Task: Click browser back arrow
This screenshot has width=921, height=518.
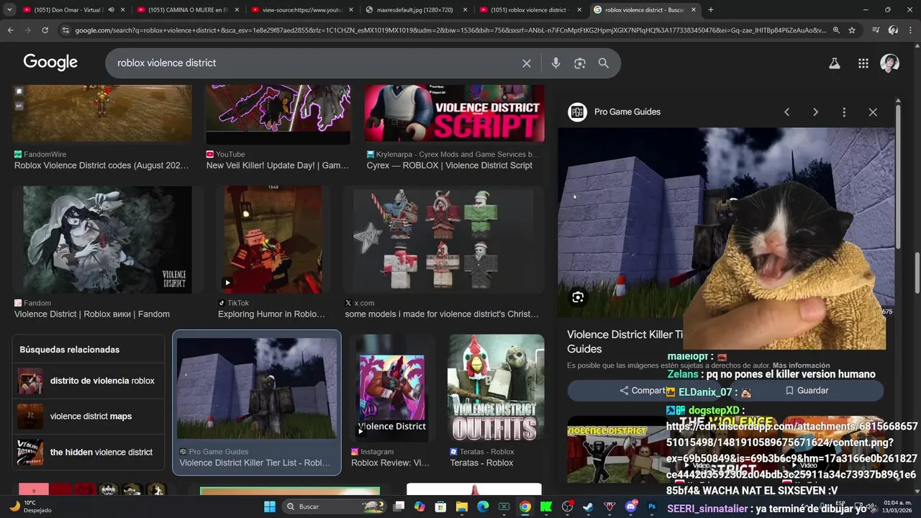Action: point(10,30)
